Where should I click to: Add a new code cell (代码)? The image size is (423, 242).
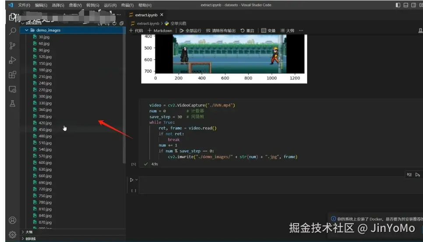pos(136,31)
